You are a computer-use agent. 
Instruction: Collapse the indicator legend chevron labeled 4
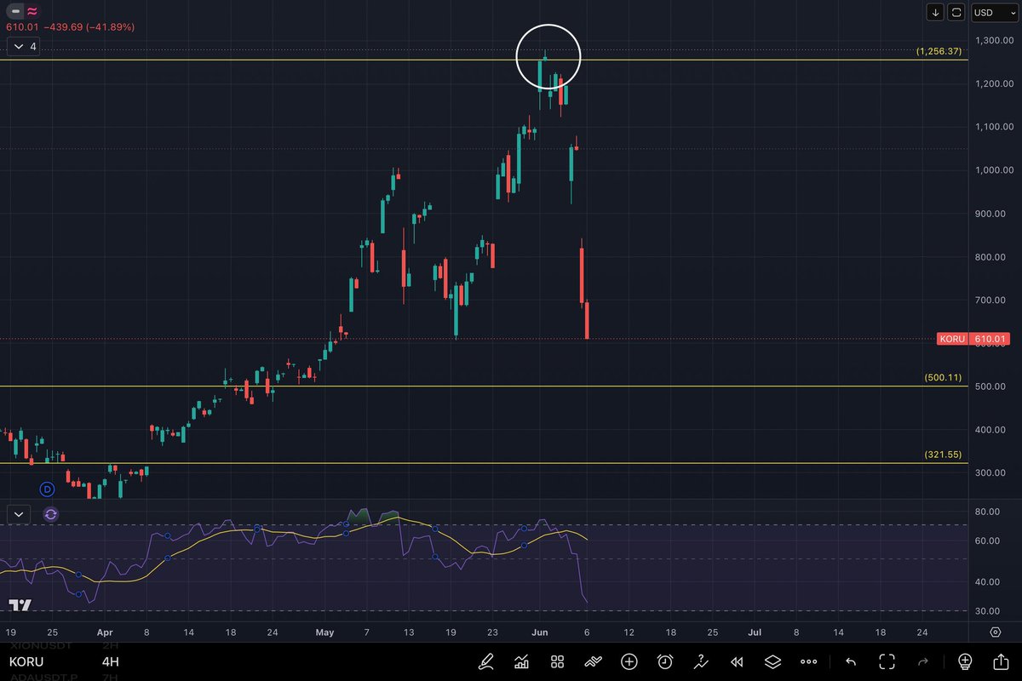click(23, 46)
